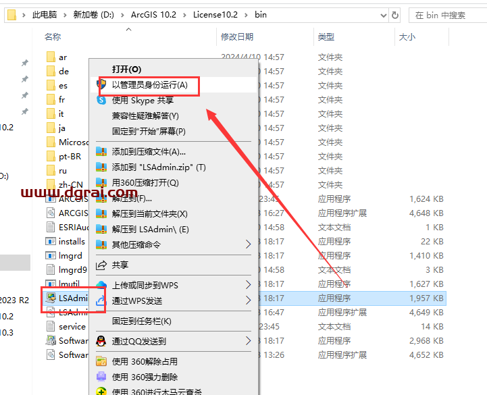The image size is (487, 395).
Task: Click the LSAdmin application icon
Action: (x=51, y=298)
